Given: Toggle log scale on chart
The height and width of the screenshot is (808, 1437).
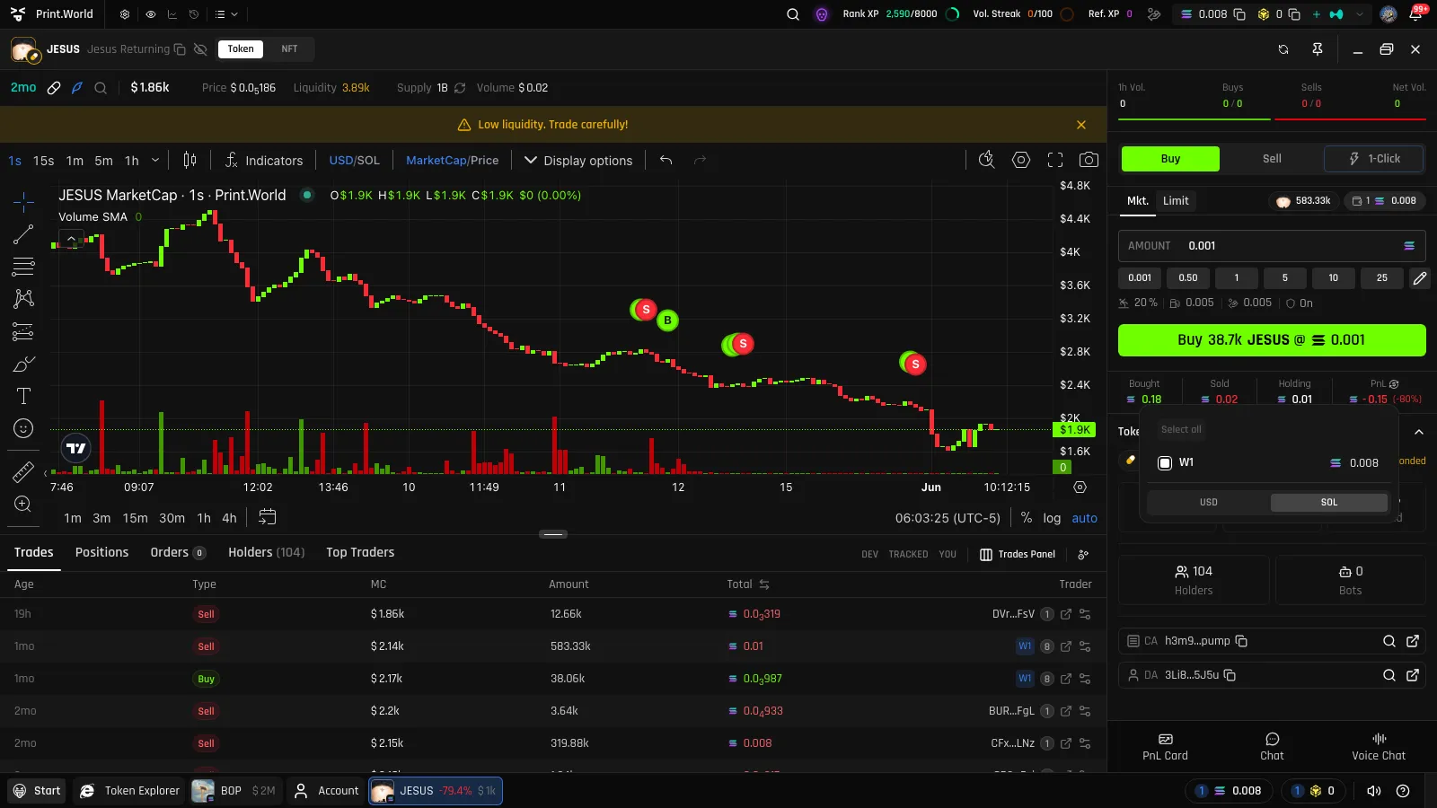Looking at the screenshot, I should (1052, 518).
